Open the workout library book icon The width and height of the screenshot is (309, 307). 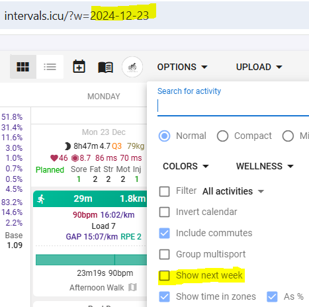(105, 67)
